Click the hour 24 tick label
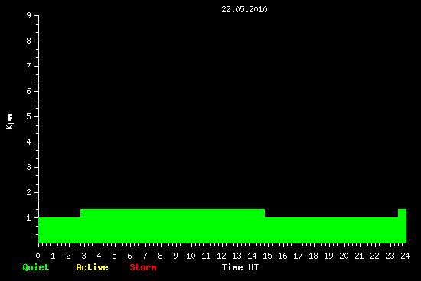This screenshot has width=421, height=281. click(x=405, y=256)
